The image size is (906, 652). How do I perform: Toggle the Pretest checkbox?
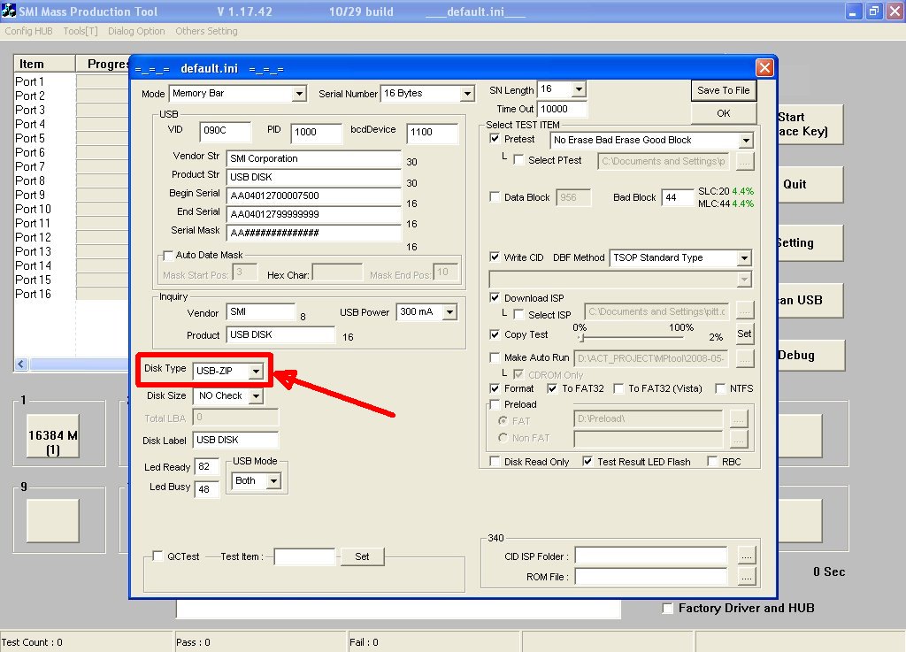point(495,139)
